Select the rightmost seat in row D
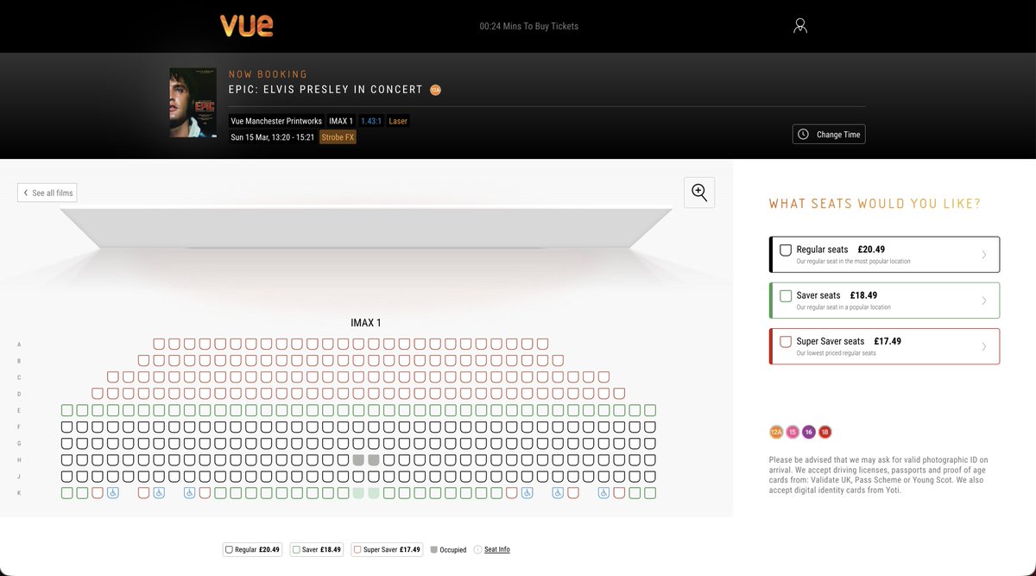1036x576 pixels. [619, 393]
